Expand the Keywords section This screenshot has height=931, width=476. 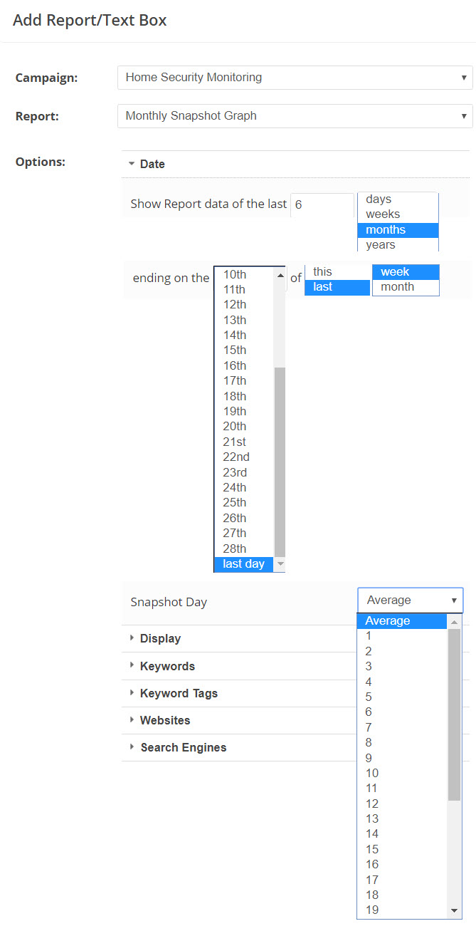pyautogui.click(x=167, y=666)
